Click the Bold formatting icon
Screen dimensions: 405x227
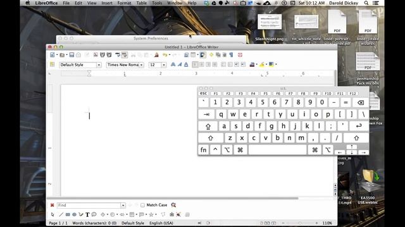pyautogui.click(x=173, y=64)
